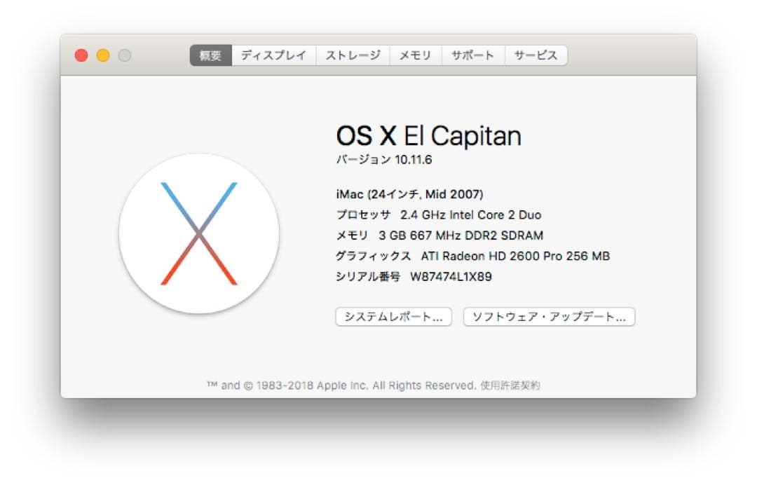Select the 概要 tab

212,54
